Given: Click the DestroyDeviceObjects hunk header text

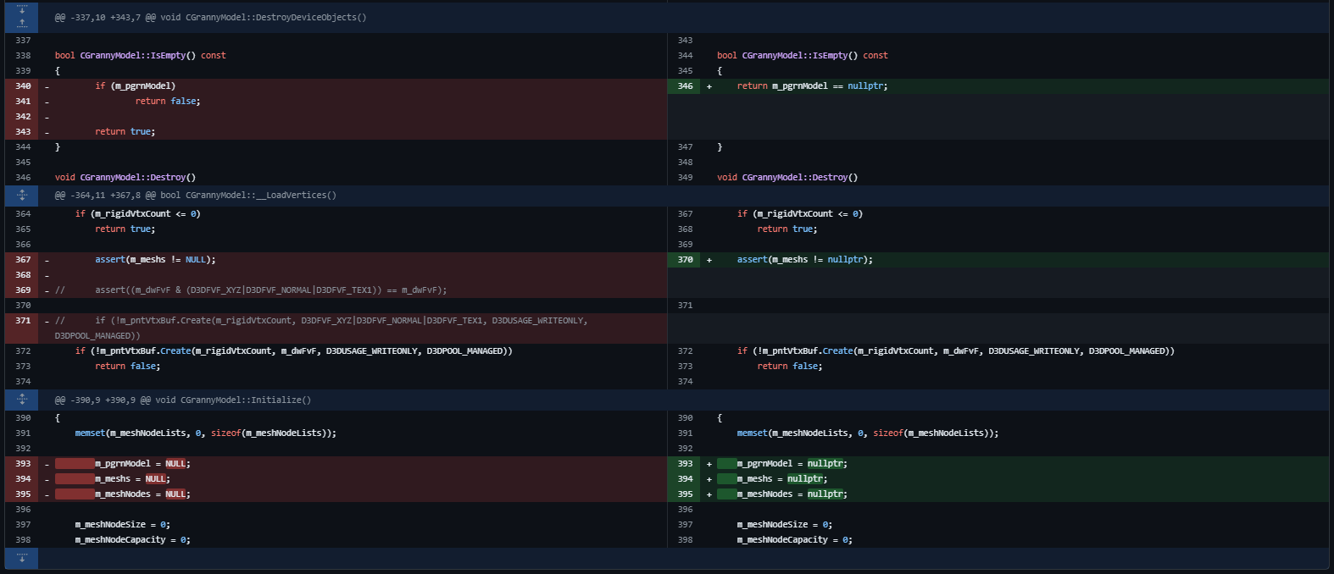Looking at the screenshot, I should (x=210, y=18).
